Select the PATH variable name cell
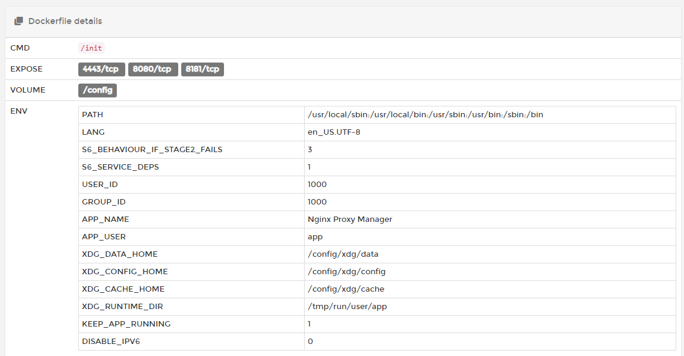The height and width of the screenshot is (356, 684). (191, 115)
